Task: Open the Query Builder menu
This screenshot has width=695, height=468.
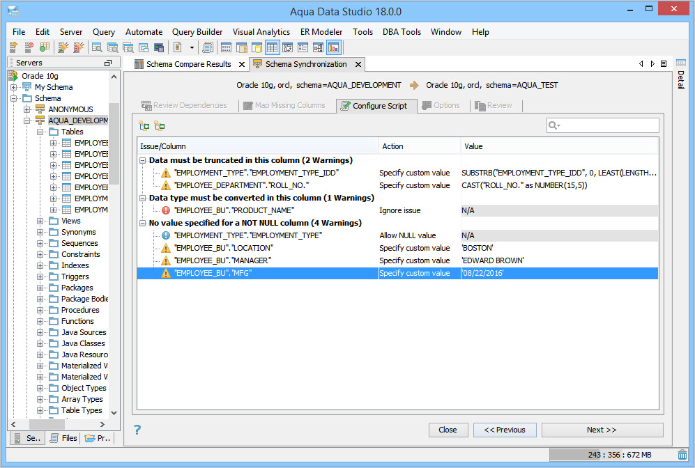Action: tap(197, 32)
